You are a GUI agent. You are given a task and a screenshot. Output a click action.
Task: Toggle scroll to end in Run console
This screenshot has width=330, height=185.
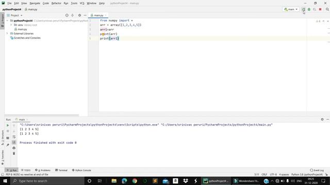[x=14, y=142]
